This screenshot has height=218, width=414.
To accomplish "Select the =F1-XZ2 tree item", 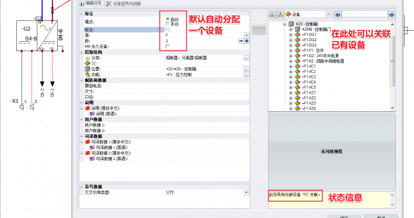I will (309, 98).
